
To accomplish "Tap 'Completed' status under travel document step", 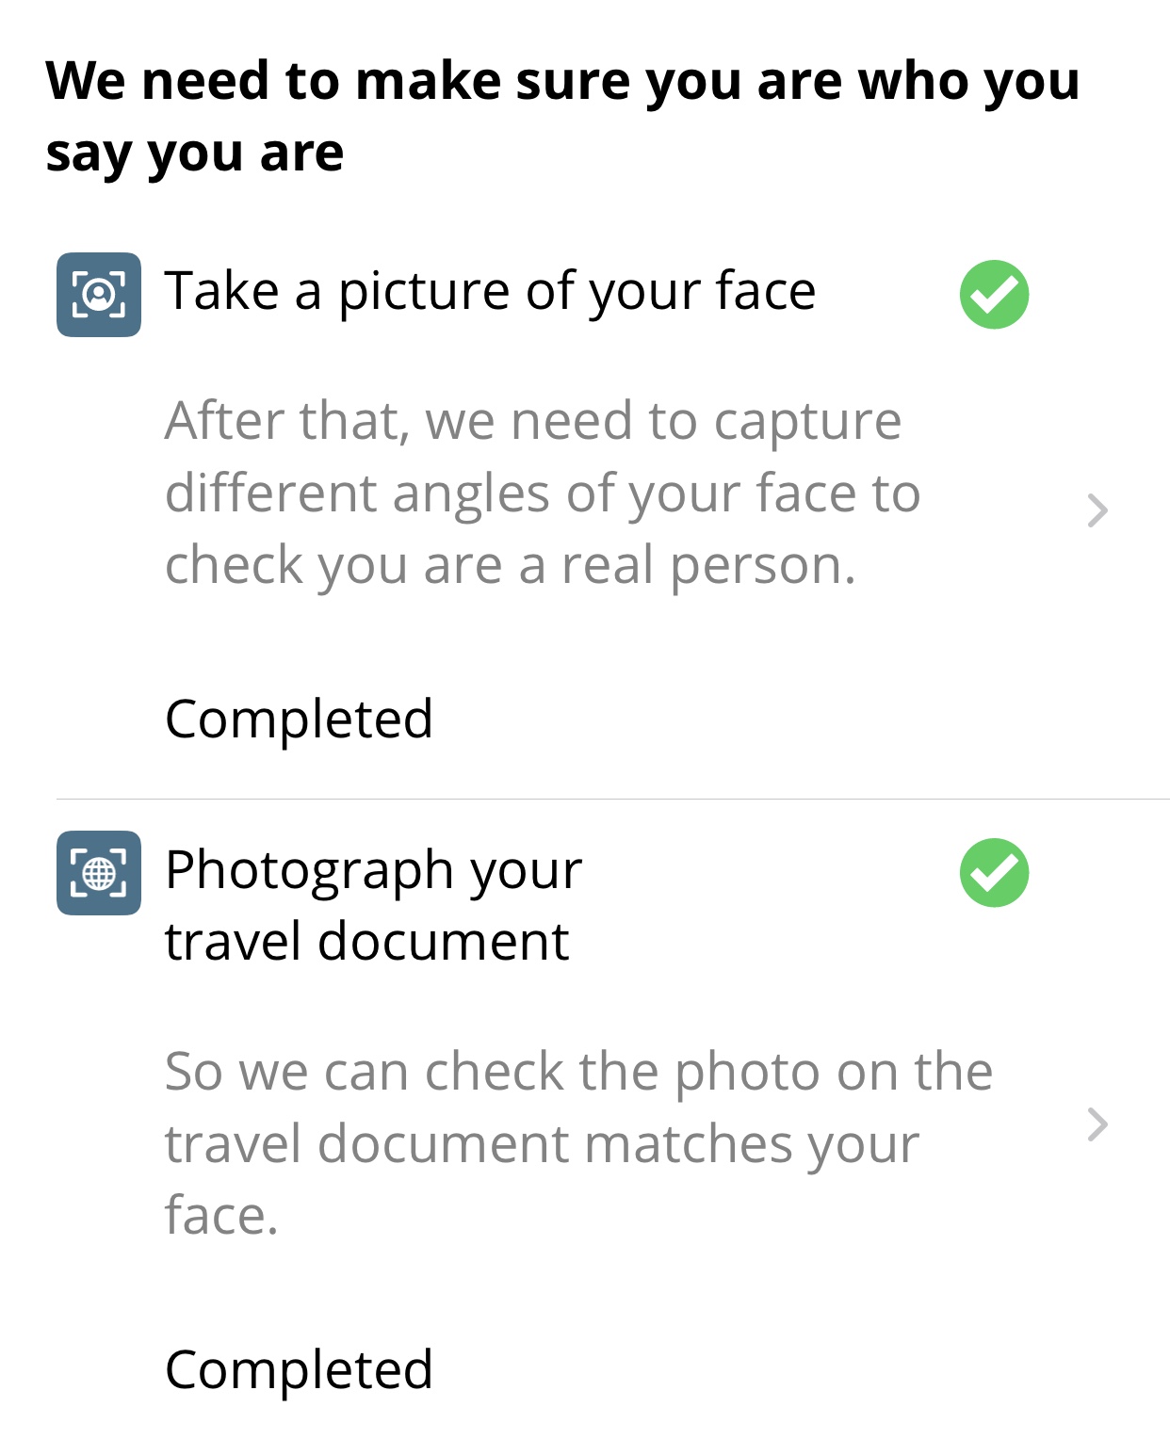I will [x=299, y=1370].
